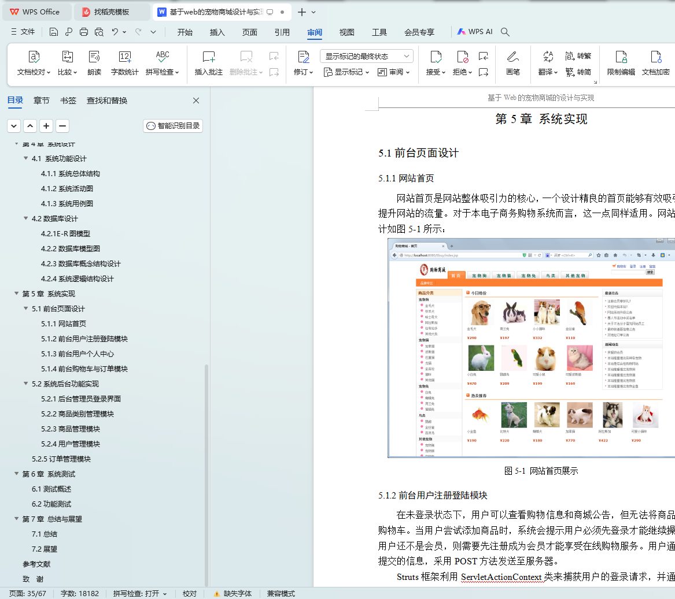This screenshot has width=675, height=599.
Task: Switch to the 插入 ribbon tab
Action: click(x=217, y=32)
